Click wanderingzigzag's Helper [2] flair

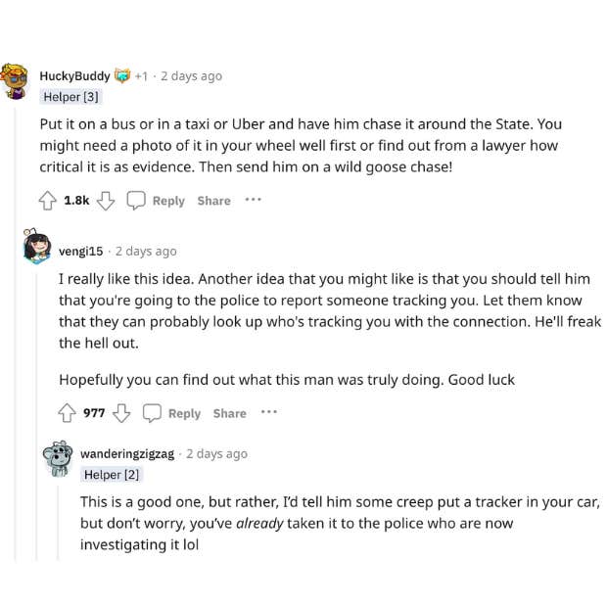point(111,475)
